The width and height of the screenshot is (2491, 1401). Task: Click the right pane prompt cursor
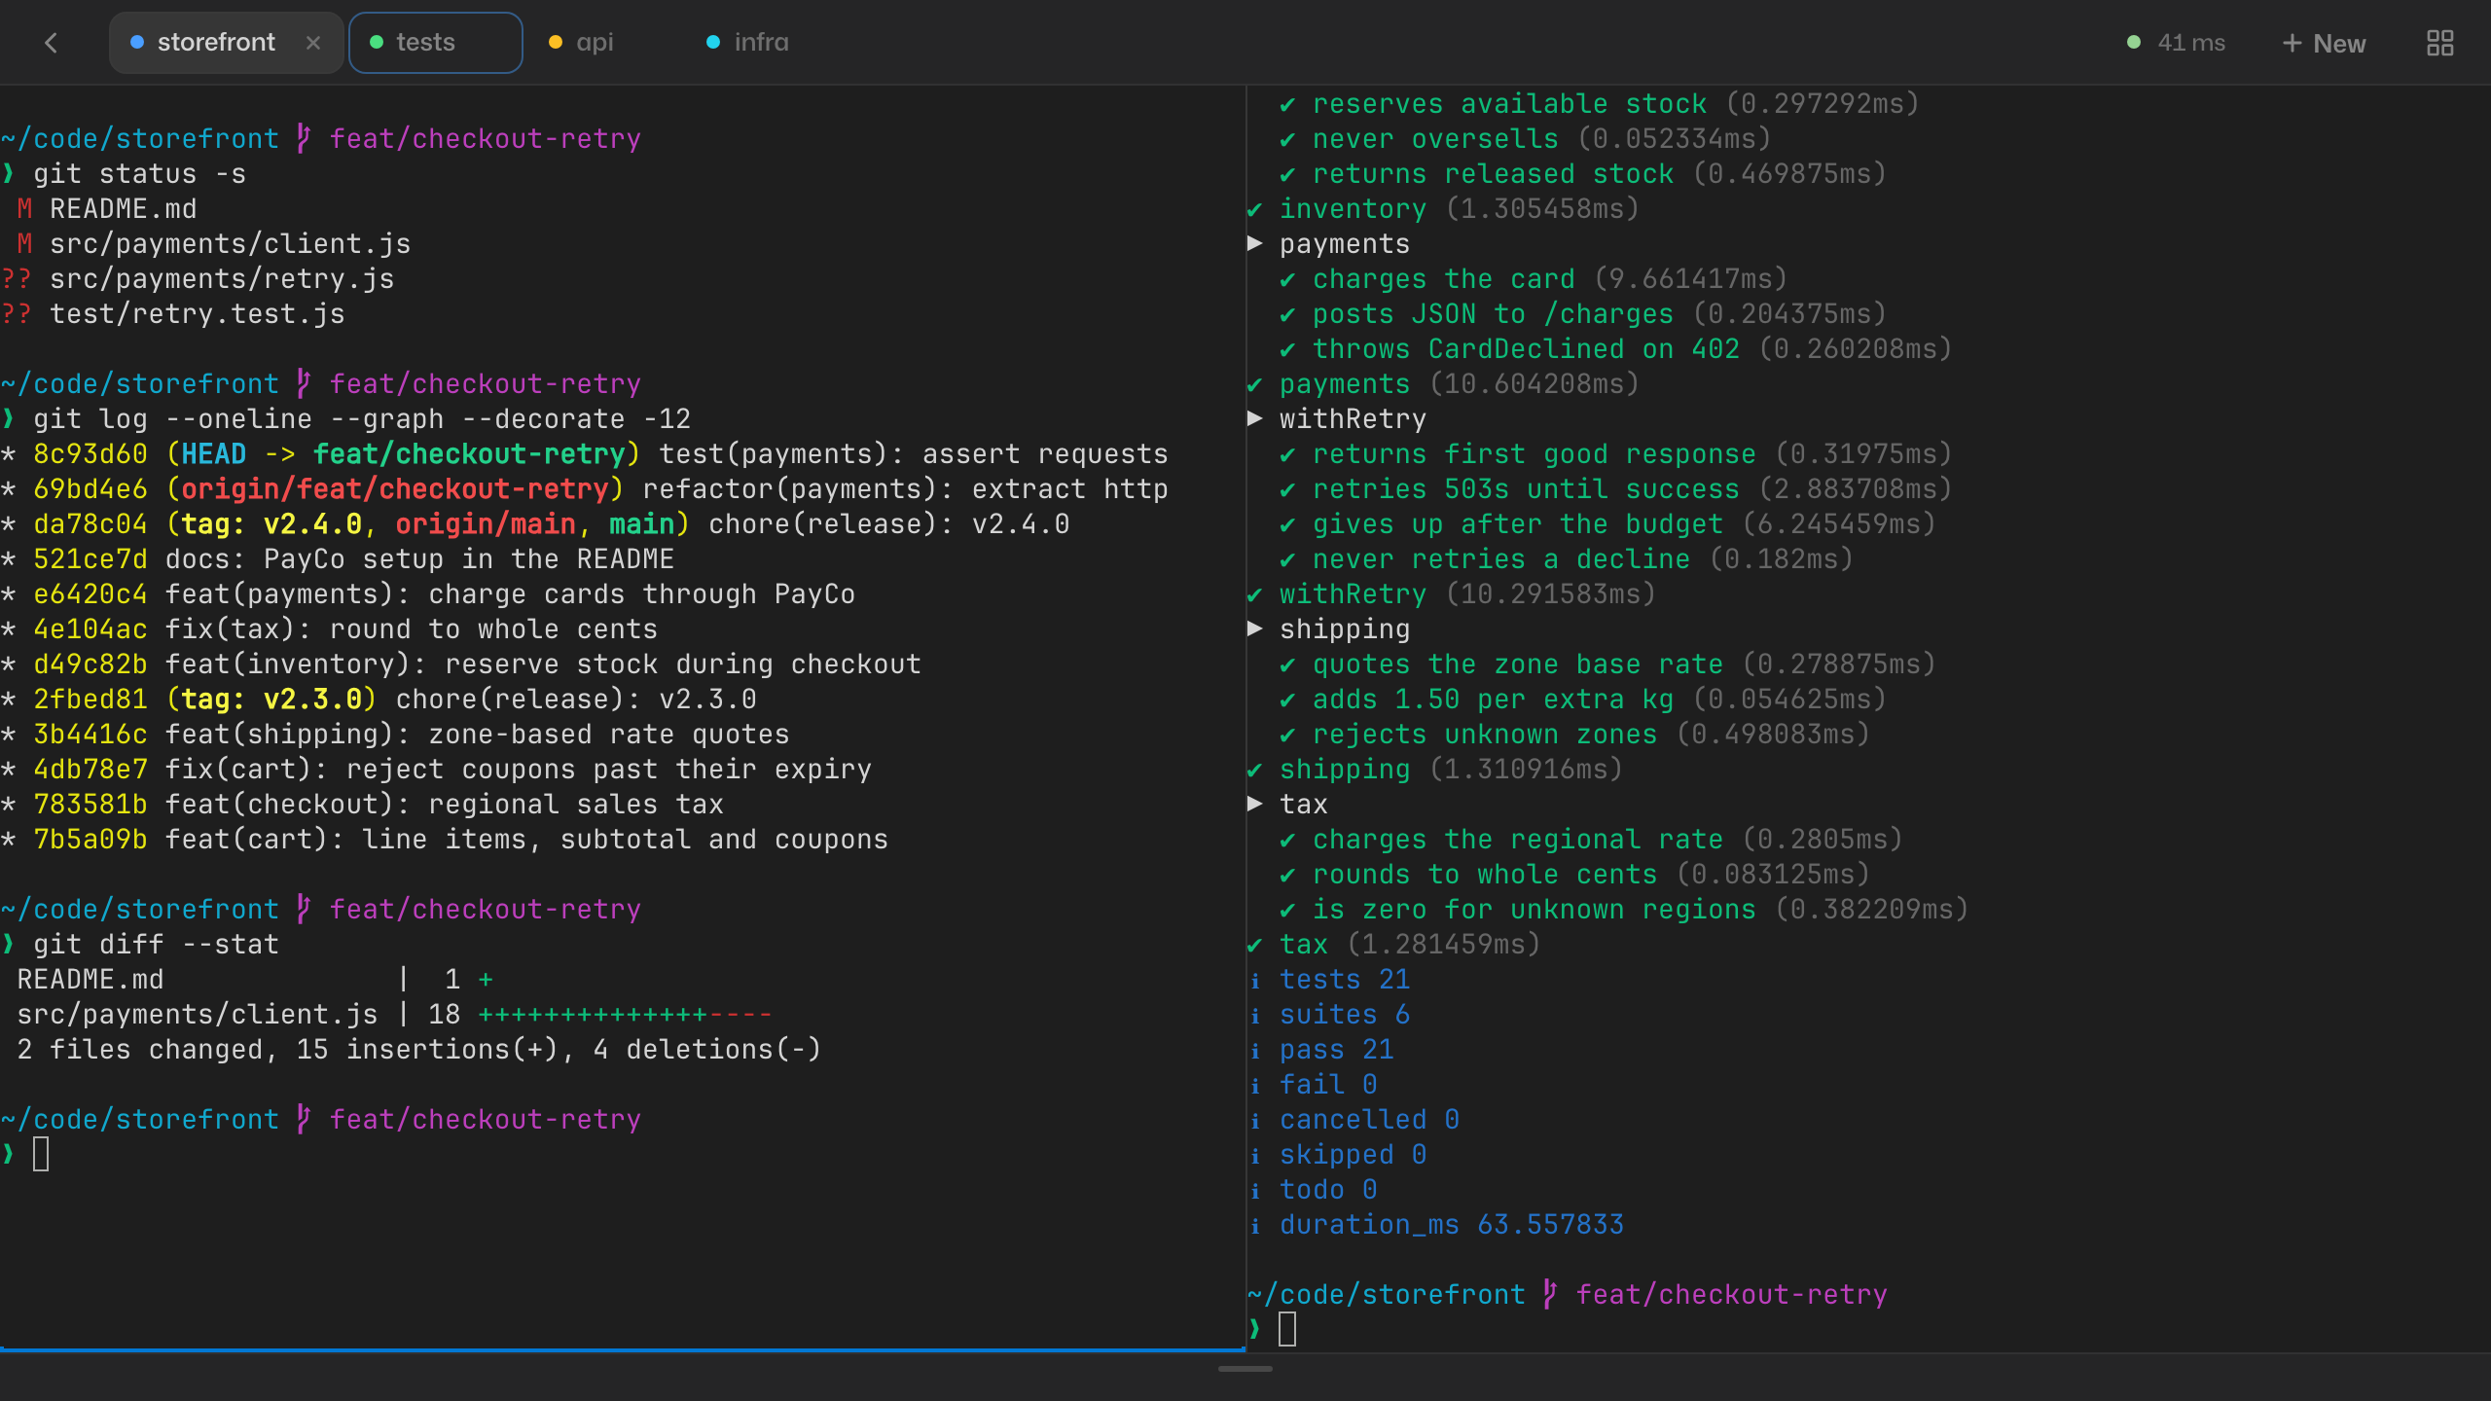coord(1287,1329)
